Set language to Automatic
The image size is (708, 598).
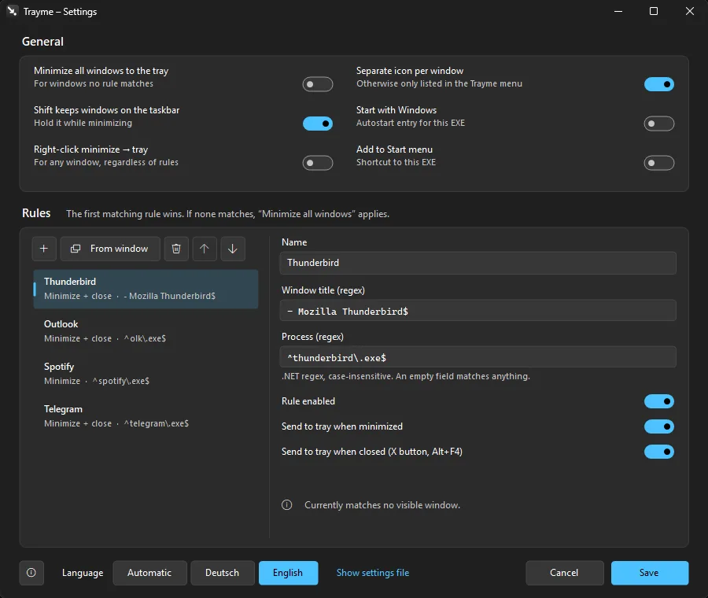[149, 573]
